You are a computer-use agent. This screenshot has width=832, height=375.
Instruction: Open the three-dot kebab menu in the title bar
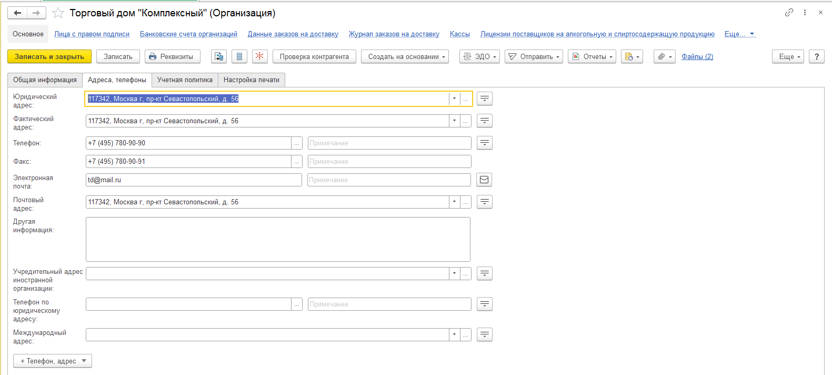click(805, 13)
